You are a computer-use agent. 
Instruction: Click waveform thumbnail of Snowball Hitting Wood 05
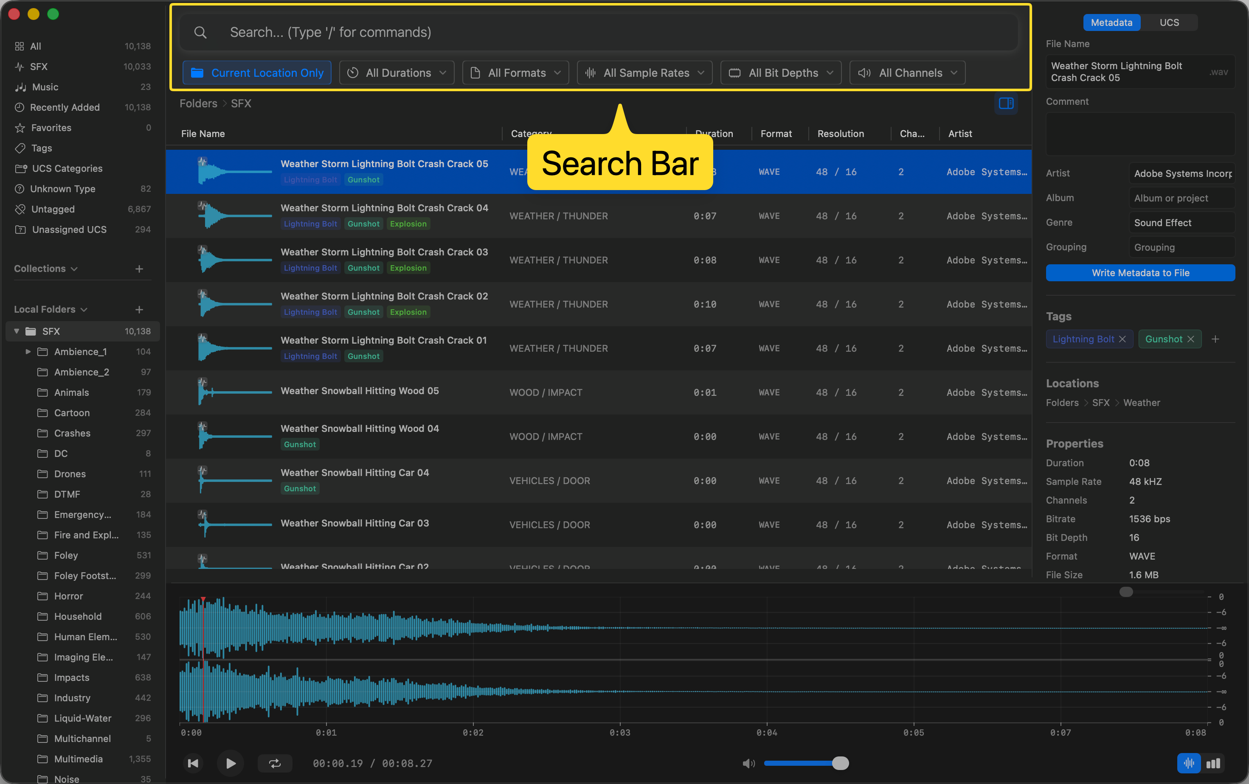[x=234, y=392]
